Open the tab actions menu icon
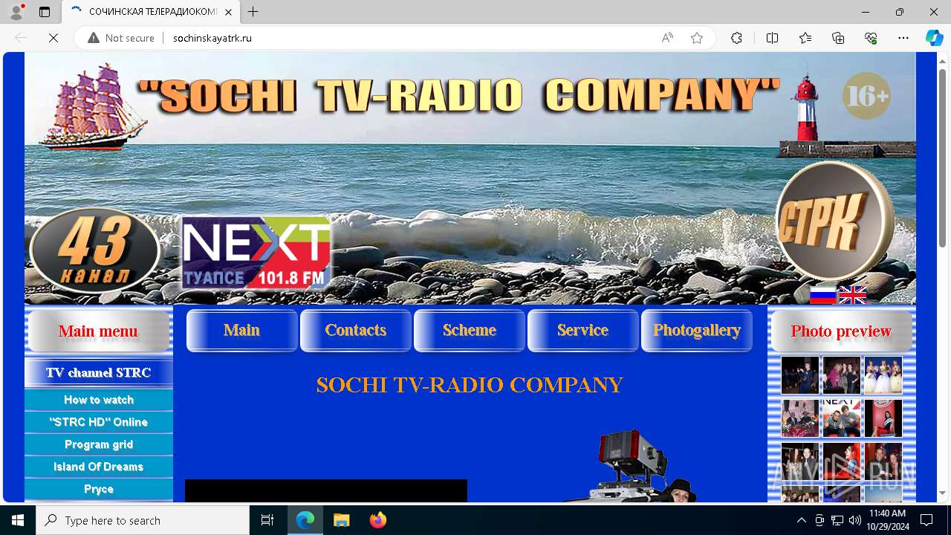Image resolution: width=951 pixels, height=535 pixels. pos(45,12)
